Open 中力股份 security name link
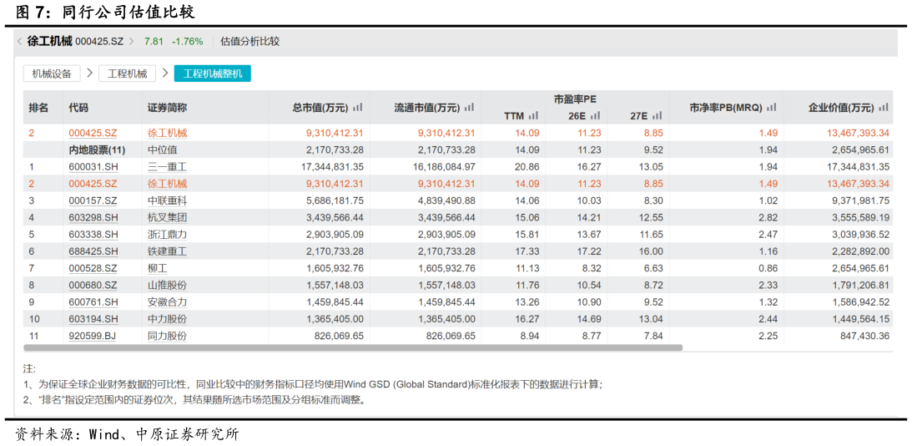This screenshot has height=446, width=912. (x=168, y=319)
